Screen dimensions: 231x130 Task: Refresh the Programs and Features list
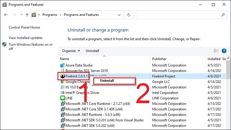pyautogui.click(x=128, y=15)
